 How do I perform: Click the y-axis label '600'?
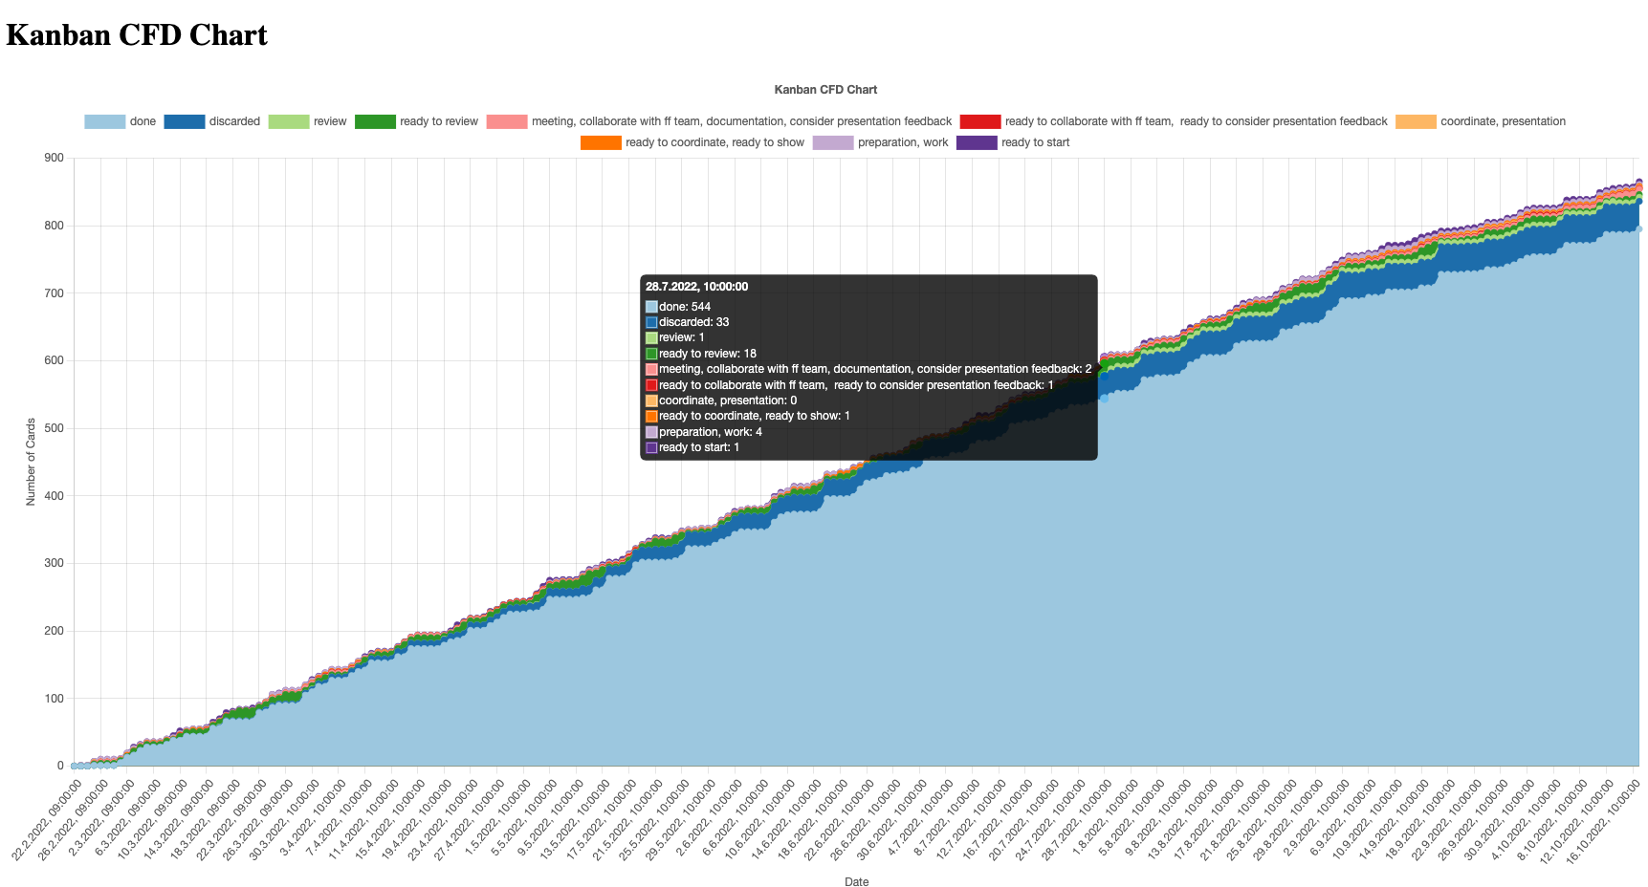54,360
